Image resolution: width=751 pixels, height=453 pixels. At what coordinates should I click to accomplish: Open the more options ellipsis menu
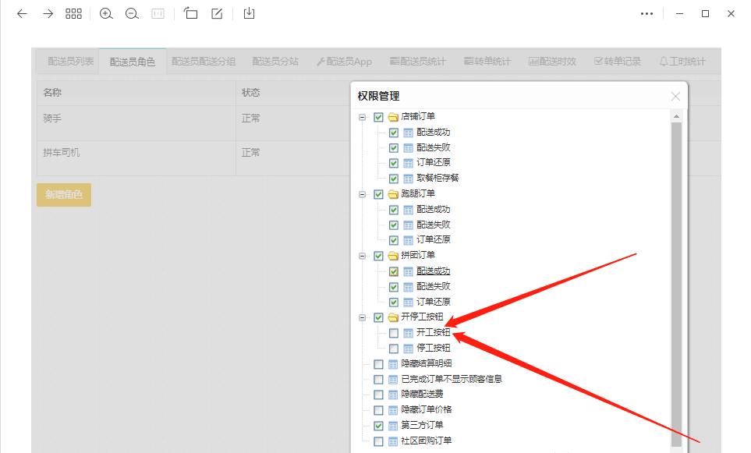[x=646, y=14]
